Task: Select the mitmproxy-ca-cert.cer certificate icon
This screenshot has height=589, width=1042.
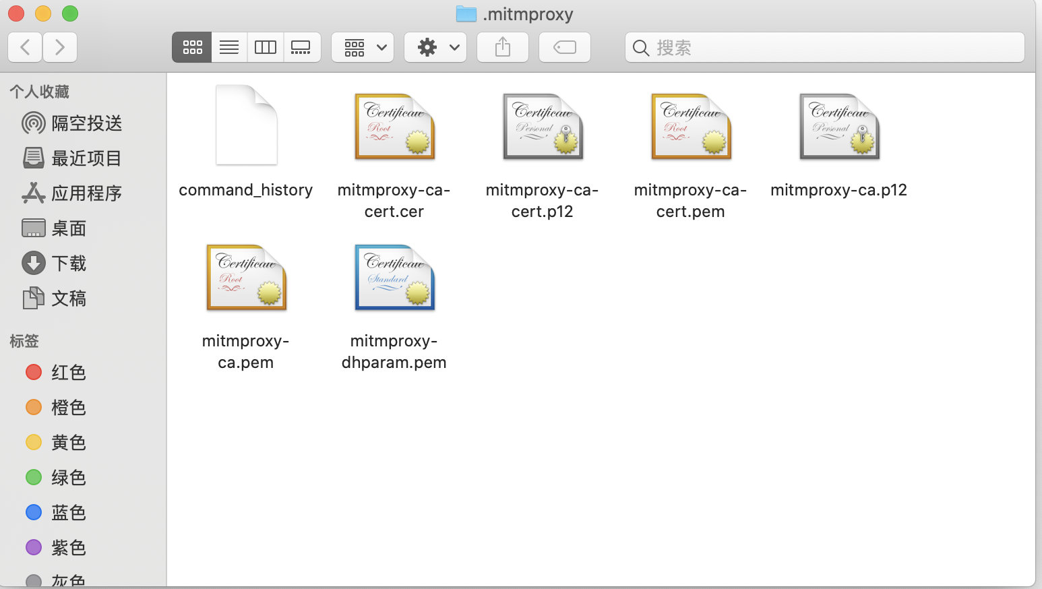Action: 394,126
